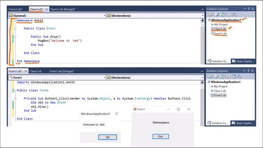Collapse the Button1_Click sub outlining block

point(15,99)
